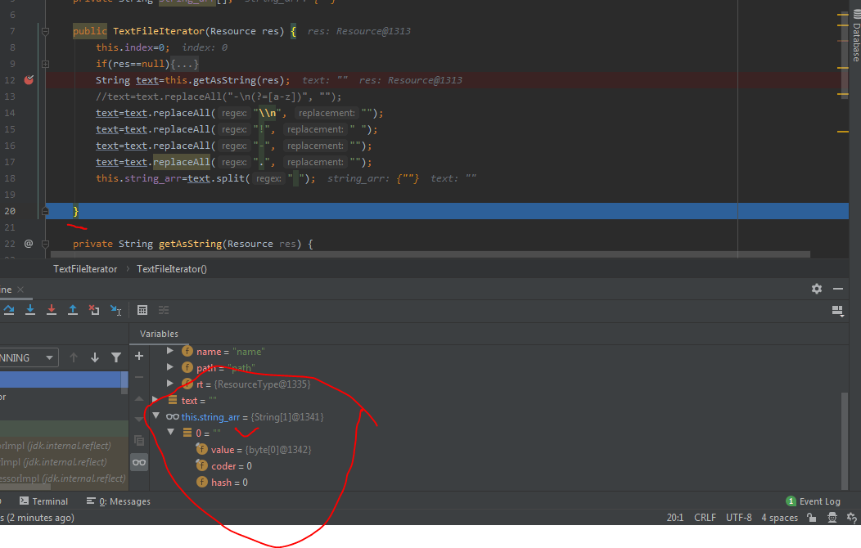Click the Trace Current Stream Chain icon
The image size is (861, 548).
[164, 310]
